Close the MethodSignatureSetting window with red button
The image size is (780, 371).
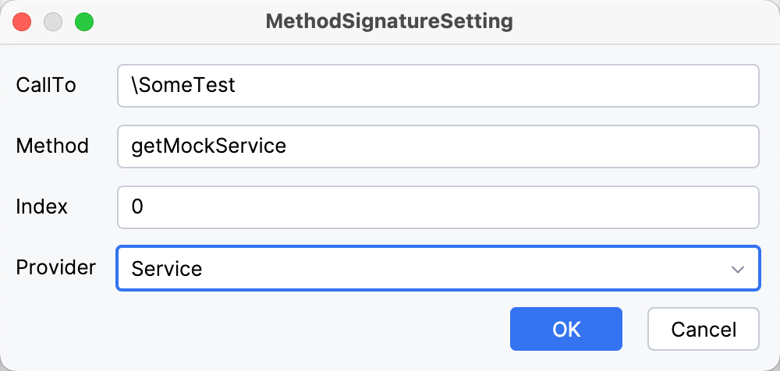(23, 22)
